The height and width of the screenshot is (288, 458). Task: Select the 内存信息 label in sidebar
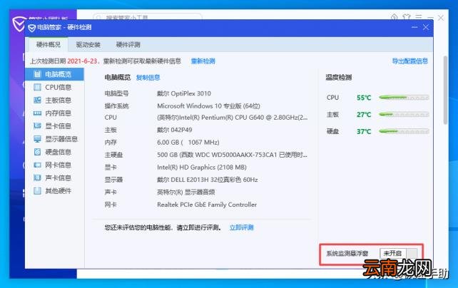click(58, 113)
